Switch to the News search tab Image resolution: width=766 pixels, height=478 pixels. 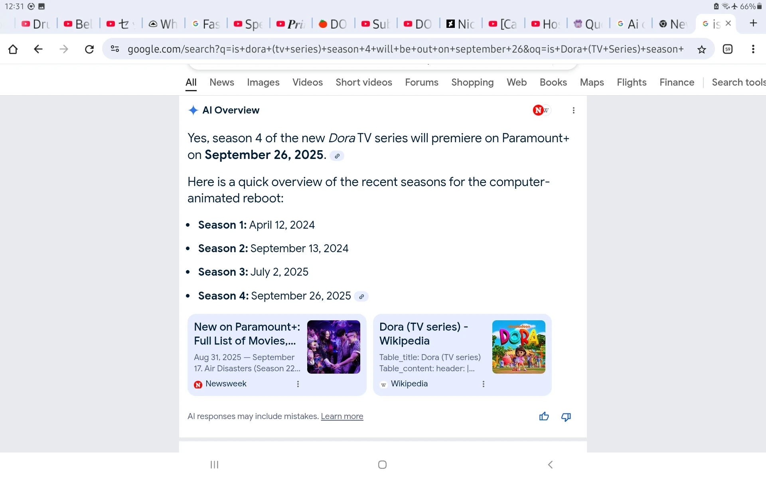click(x=221, y=82)
